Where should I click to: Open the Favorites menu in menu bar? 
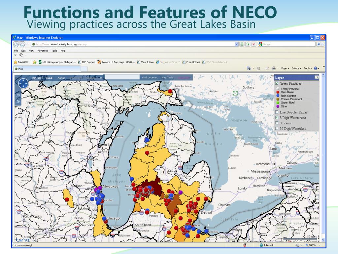pos(43,51)
